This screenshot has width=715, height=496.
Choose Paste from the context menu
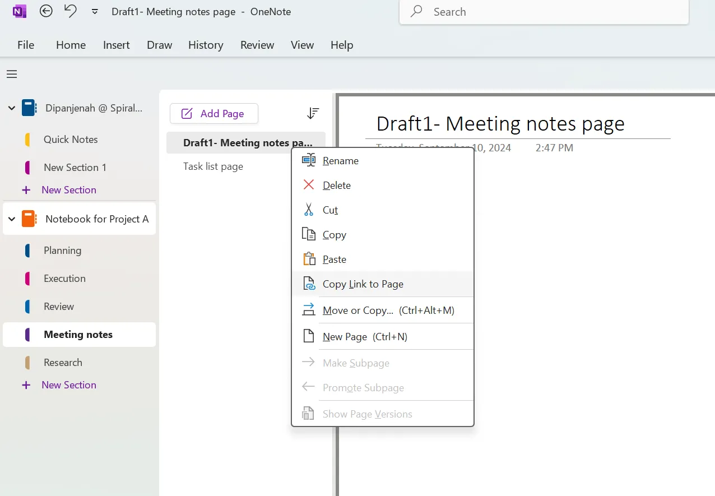[383, 259]
